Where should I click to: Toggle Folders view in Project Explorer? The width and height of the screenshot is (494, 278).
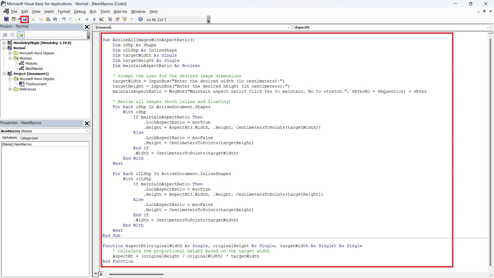pyautogui.click(x=21, y=35)
